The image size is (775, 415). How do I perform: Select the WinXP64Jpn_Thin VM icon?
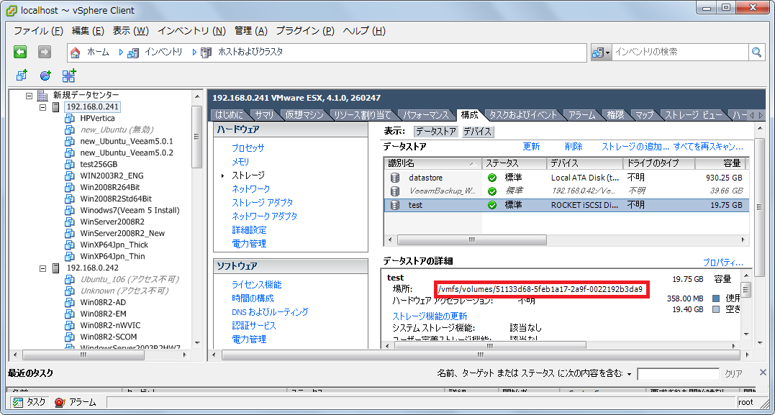69,256
